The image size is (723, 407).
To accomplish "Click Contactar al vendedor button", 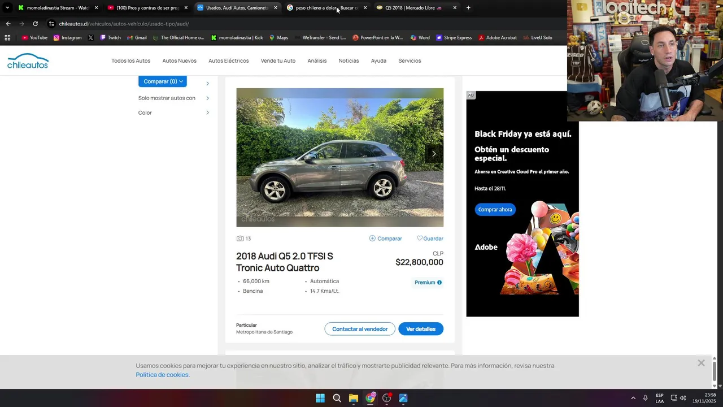I will [360, 329].
